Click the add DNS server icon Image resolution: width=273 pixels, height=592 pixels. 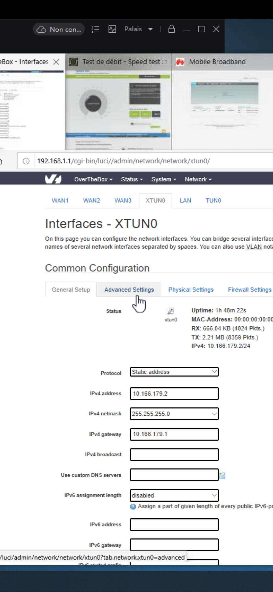222,475
